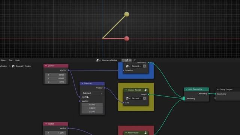Click top Vector node's output socket

pyautogui.click(x=68, y=70)
